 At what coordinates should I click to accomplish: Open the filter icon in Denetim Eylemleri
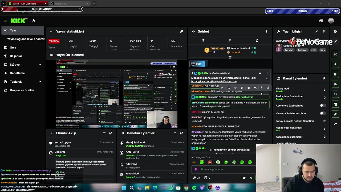click(175, 133)
